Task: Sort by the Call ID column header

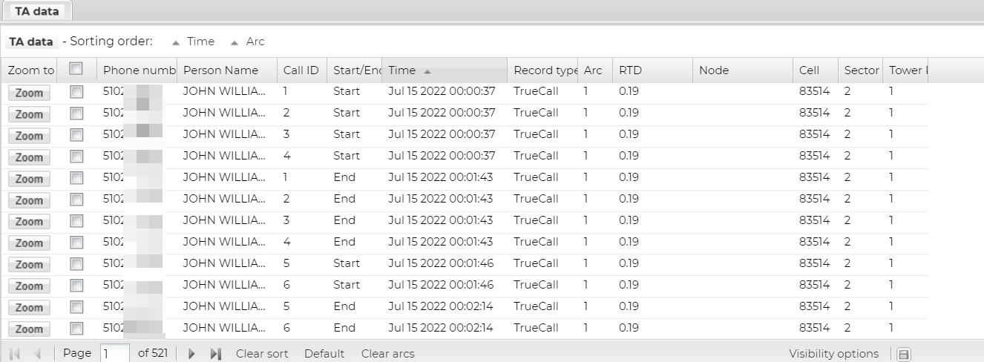Action: click(x=301, y=70)
